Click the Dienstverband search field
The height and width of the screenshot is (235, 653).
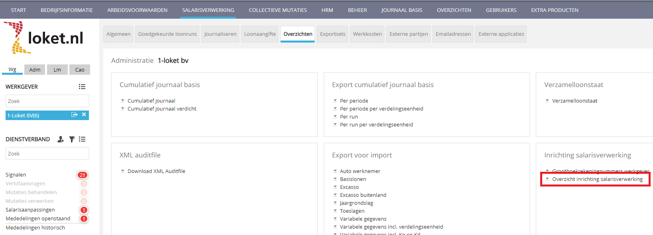(47, 153)
